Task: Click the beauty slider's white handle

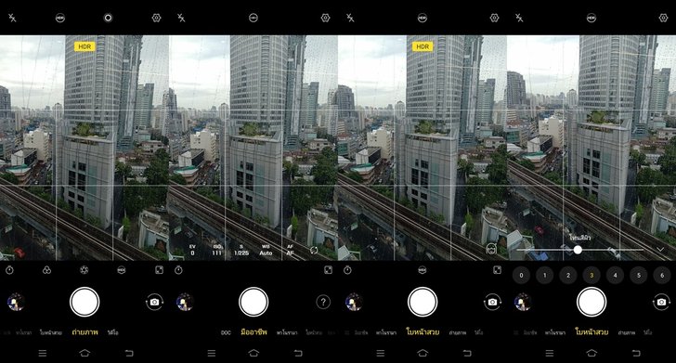Action: point(578,250)
